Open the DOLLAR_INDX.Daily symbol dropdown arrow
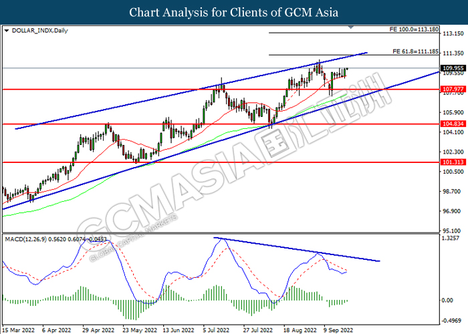This screenshot has height=334, width=468. (x=7, y=31)
